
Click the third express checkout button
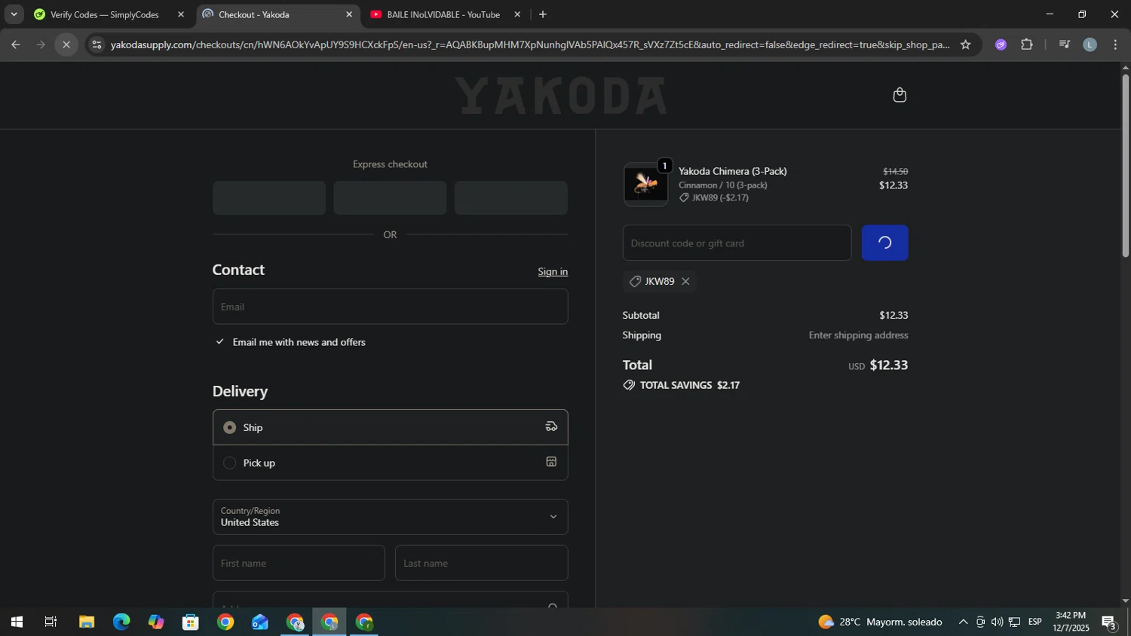(x=510, y=197)
